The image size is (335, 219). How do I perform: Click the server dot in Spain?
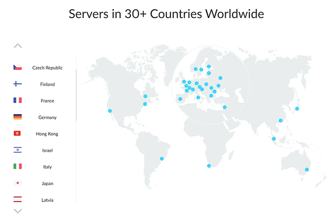click(180, 99)
